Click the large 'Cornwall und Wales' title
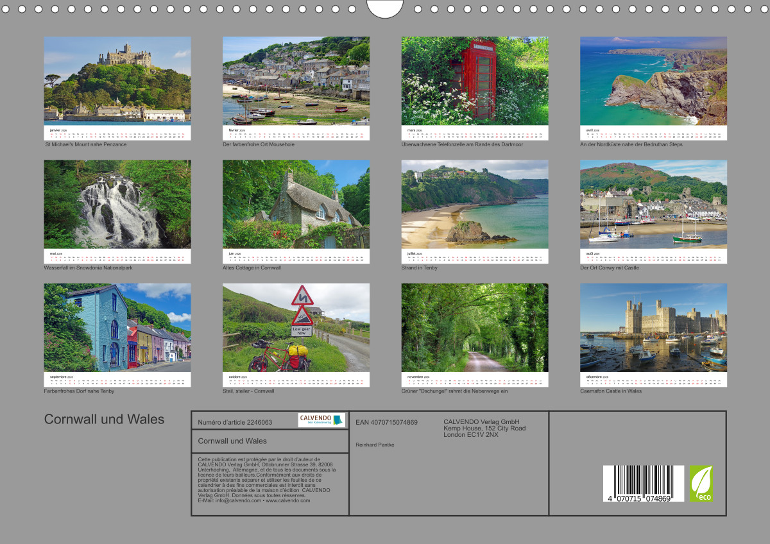This screenshot has height=544, width=770. pyautogui.click(x=104, y=420)
